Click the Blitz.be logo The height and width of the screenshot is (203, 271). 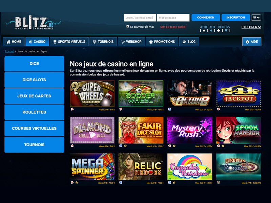click(x=34, y=23)
